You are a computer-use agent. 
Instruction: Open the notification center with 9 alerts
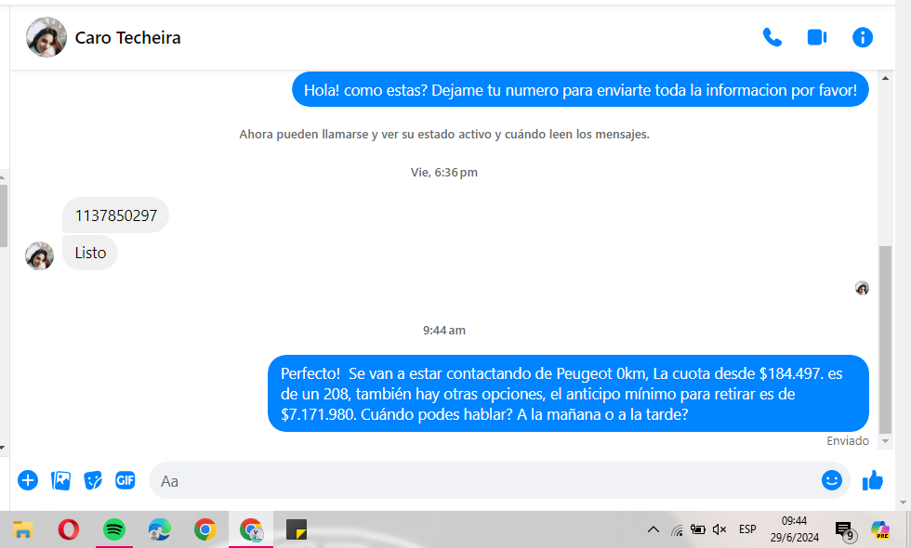844,530
